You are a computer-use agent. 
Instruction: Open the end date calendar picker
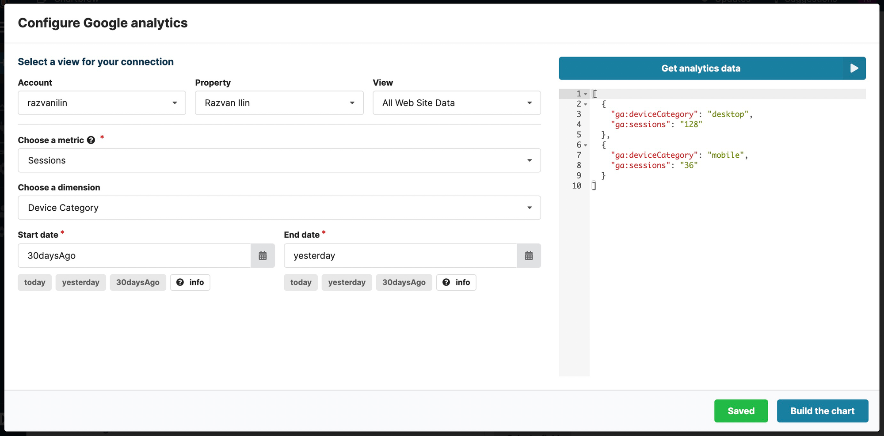[529, 255]
